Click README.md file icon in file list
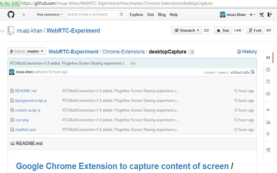Screen dimensions: 277x173 coord(12,91)
